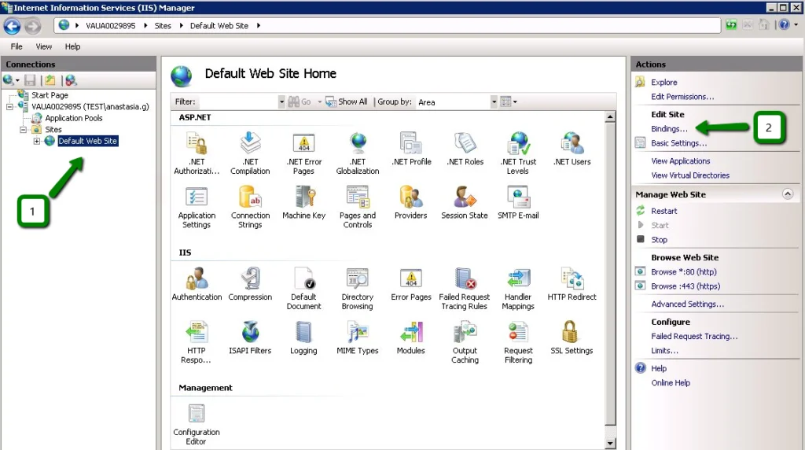Open the Group by Area dropdown
Image resolution: width=805 pixels, height=450 pixels.
coord(494,102)
